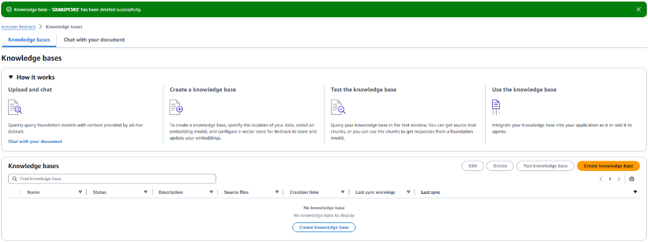The width and height of the screenshot is (648, 243).
Task: Click the orange Create knowledge base button
Action: click(608, 166)
